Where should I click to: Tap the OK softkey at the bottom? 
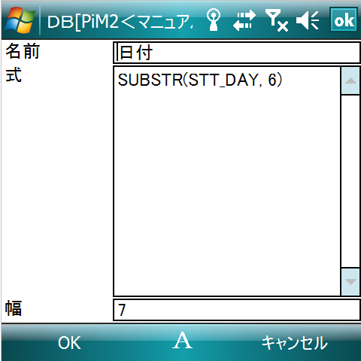[69, 343]
